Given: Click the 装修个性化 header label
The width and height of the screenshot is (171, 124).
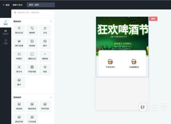Looking at the screenshot, I should pos(17,5).
